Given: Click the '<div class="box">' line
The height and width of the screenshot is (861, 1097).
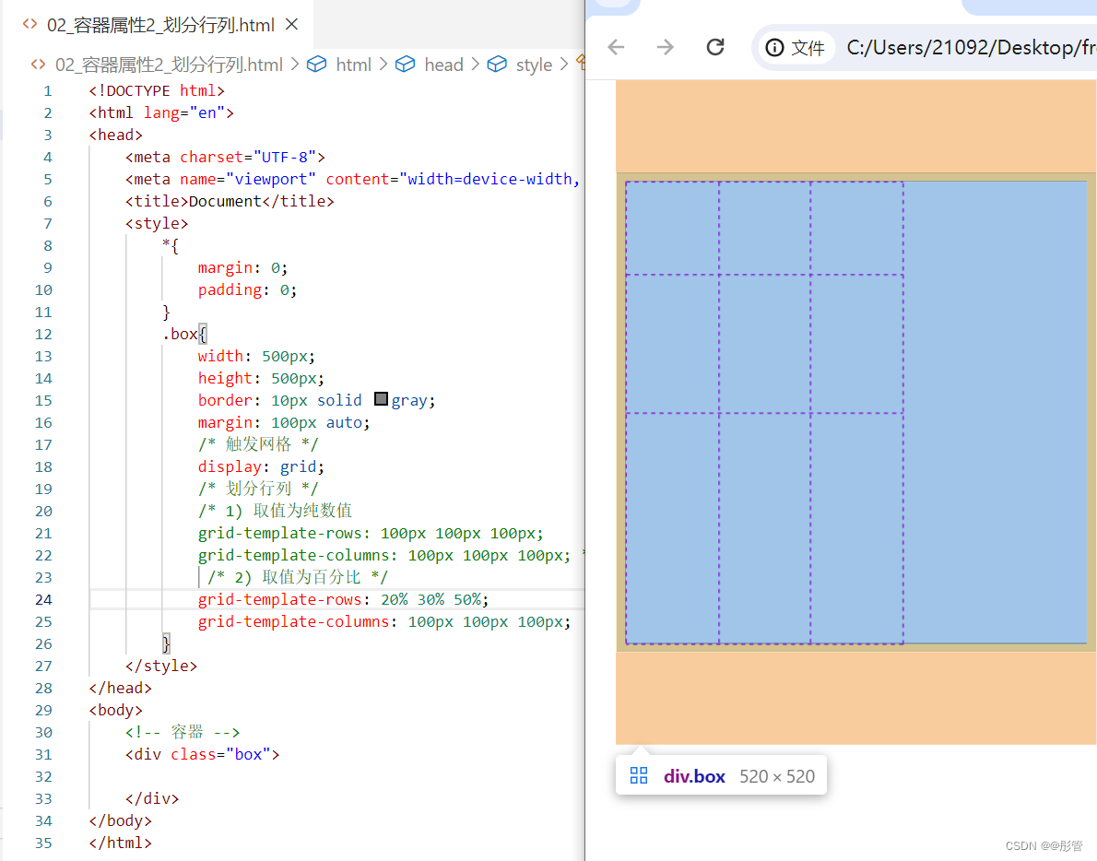Looking at the screenshot, I should (202, 754).
